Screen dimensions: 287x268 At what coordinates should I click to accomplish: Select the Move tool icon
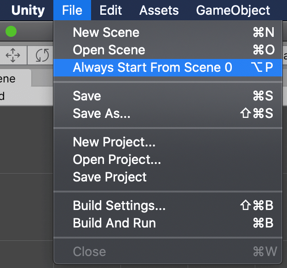(x=13, y=55)
